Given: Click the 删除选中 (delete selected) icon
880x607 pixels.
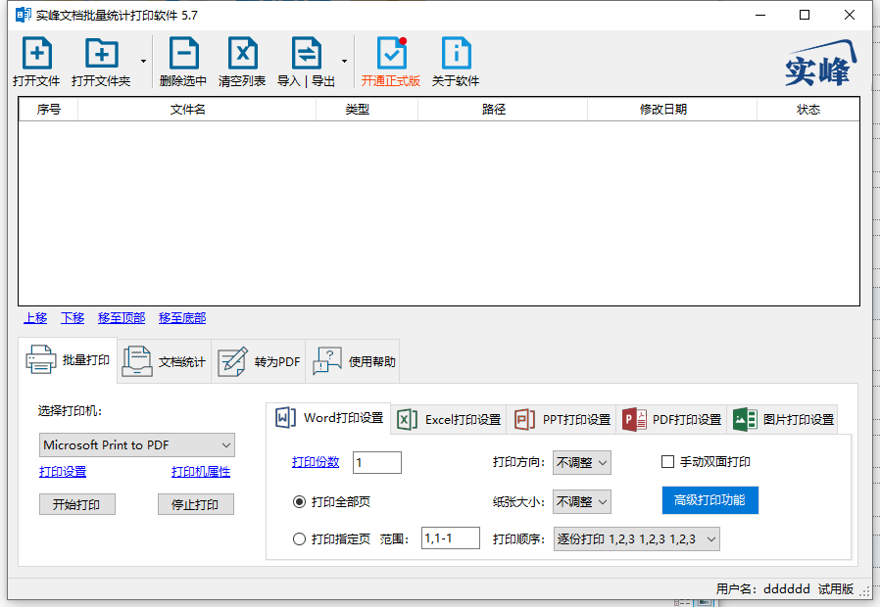Looking at the screenshot, I should pos(183,53).
